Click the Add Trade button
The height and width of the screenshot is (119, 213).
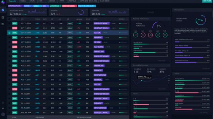(x=207, y=1)
